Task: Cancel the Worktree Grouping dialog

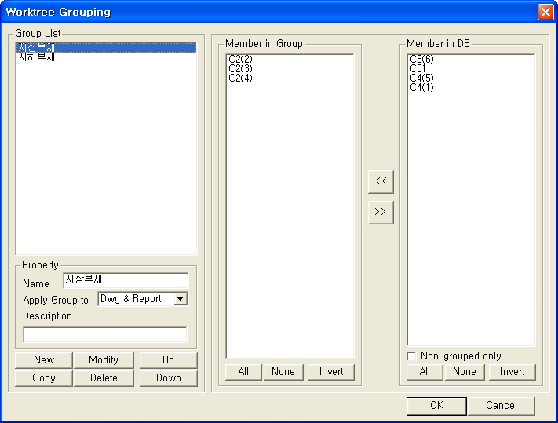Action: 501,406
